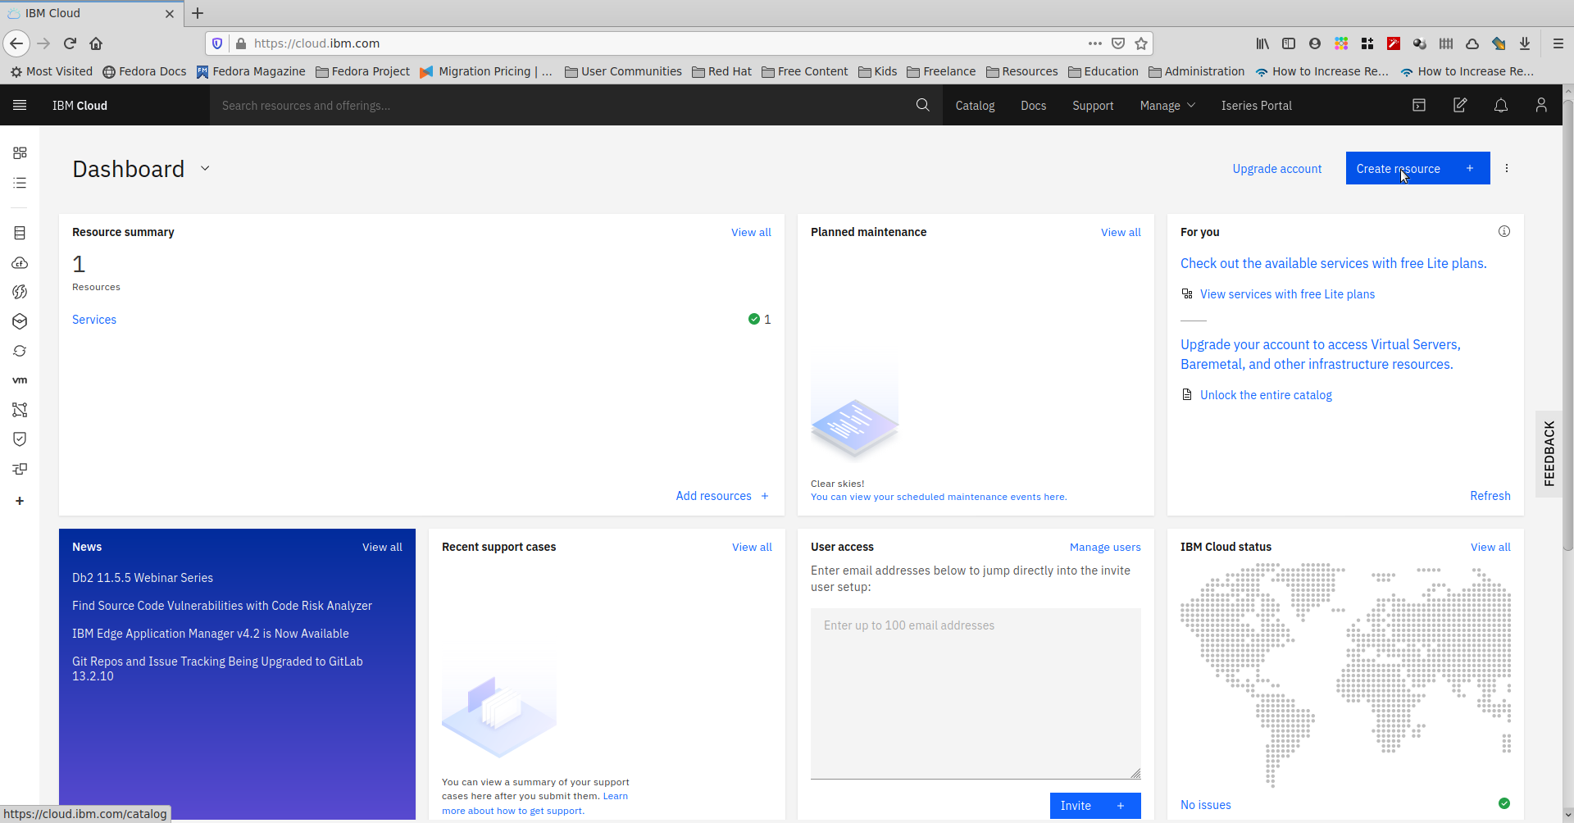Click the scheduled maintenance events link
Viewport: 1574px width, 823px height.
coord(939,497)
